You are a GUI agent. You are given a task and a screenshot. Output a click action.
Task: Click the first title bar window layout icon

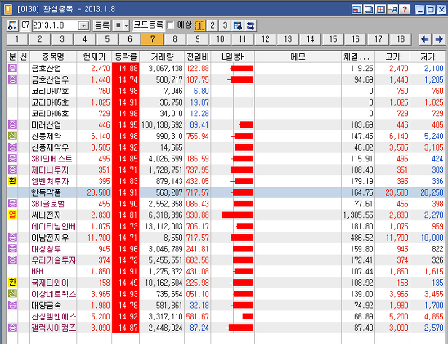(356, 10)
